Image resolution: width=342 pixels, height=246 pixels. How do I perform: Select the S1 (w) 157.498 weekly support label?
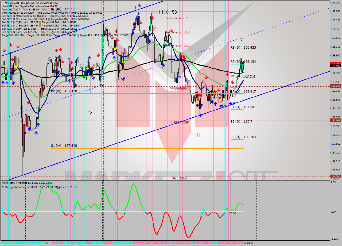[64, 146]
